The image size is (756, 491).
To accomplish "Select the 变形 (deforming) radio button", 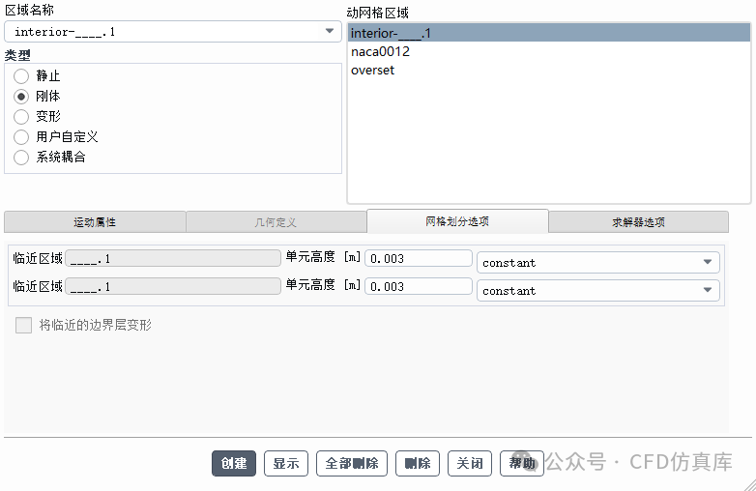I will coord(21,117).
